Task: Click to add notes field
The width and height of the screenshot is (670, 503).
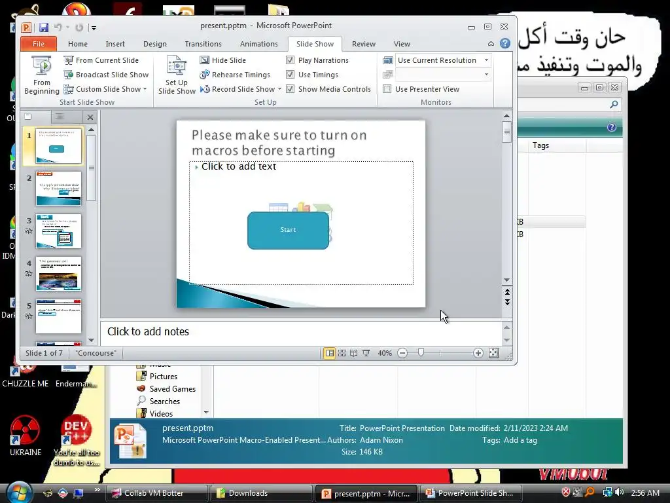Action: click(x=301, y=332)
